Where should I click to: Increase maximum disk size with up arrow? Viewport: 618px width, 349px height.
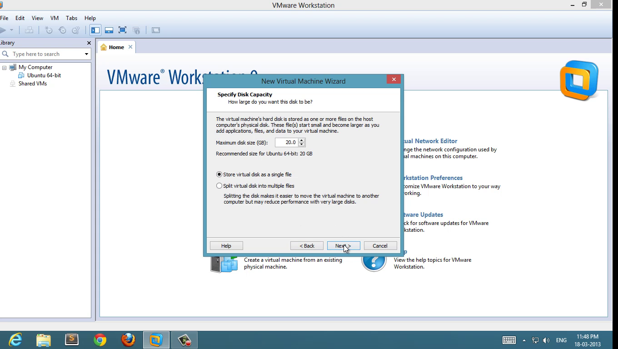tap(302, 140)
